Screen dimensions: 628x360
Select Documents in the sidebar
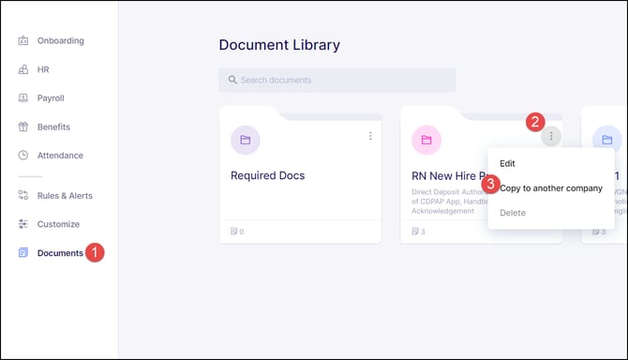tap(60, 253)
